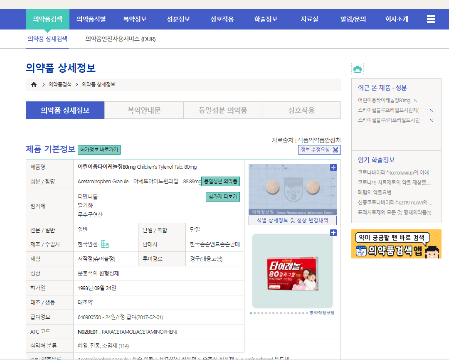Click dosage form 저작정(츄어블정)
This screenshot has width=449, height=364.
click(96, 259)
